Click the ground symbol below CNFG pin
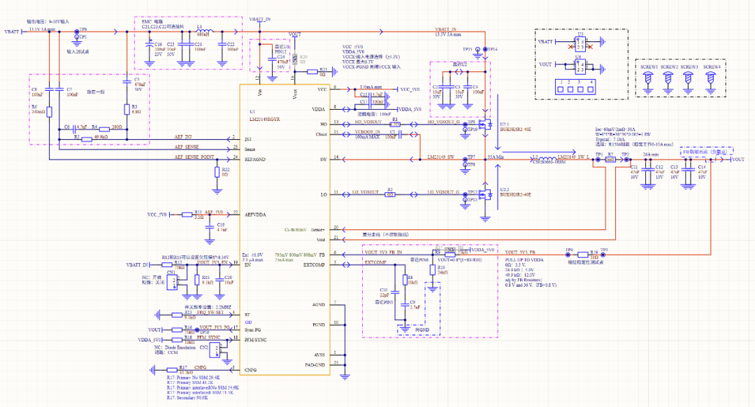755x407 pixels. [344, 378]
